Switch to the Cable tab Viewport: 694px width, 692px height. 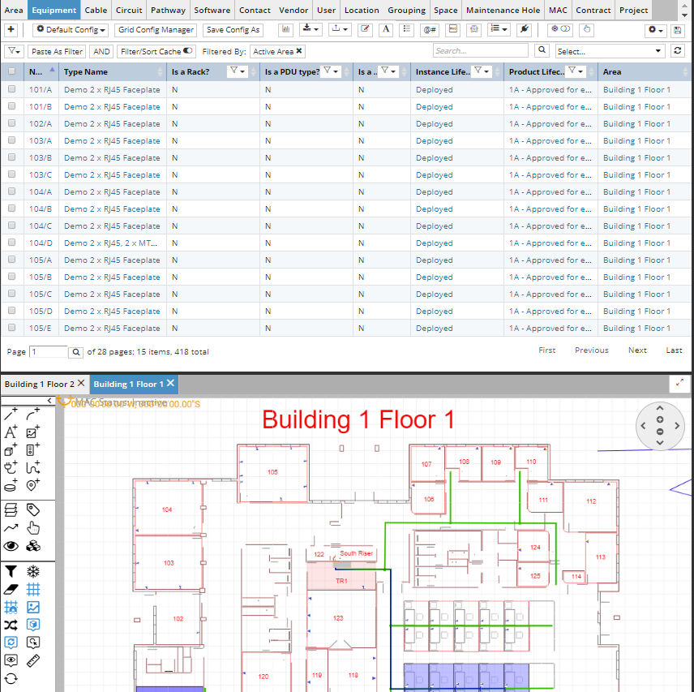click(x=96, y=10)
